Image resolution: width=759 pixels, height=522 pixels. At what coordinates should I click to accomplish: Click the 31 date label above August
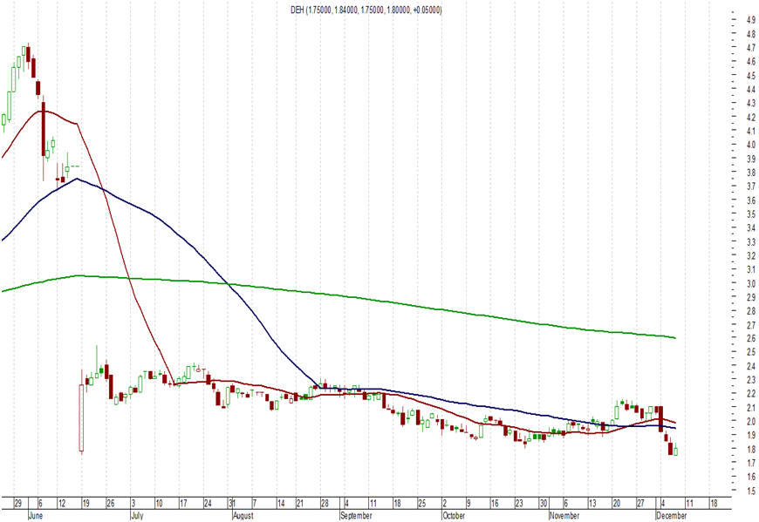pos(232,504)
